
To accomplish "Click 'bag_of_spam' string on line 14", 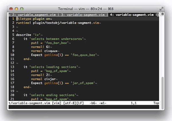I will coord(56,71).
